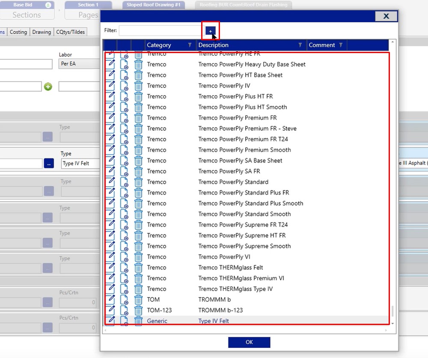Viewport: 428px width, 358px height.
Task: Click the scroll down arrow of the list
Action: click(x=392, y=324)
